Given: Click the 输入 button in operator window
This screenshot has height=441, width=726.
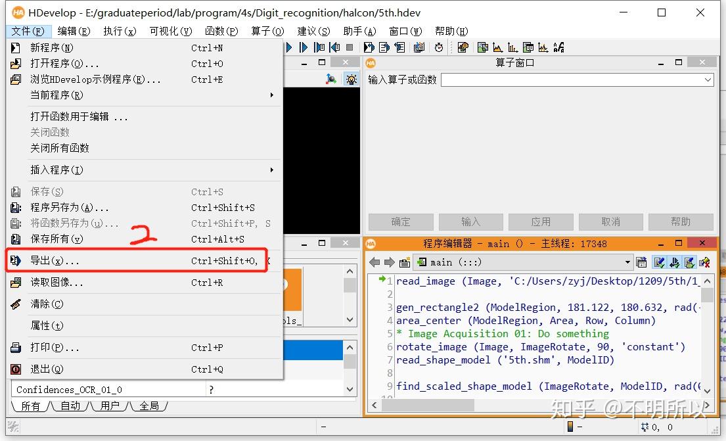Looking at the screenshot, I should [x=471, y=222].
